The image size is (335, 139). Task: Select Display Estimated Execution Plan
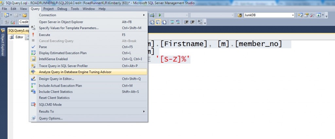click(x=88, y=53)
